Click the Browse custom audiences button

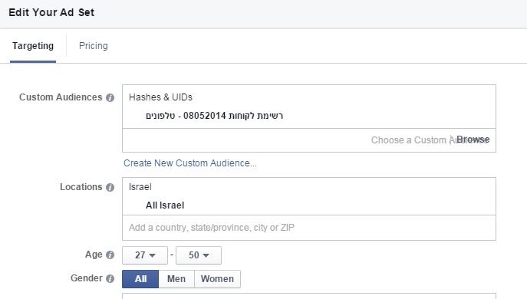pyautogui.click(x=473, y=140)
